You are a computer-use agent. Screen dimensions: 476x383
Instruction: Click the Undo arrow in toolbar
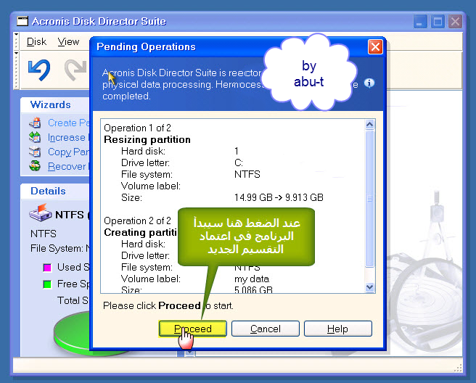pyautogui.click(x=39, y=70)
